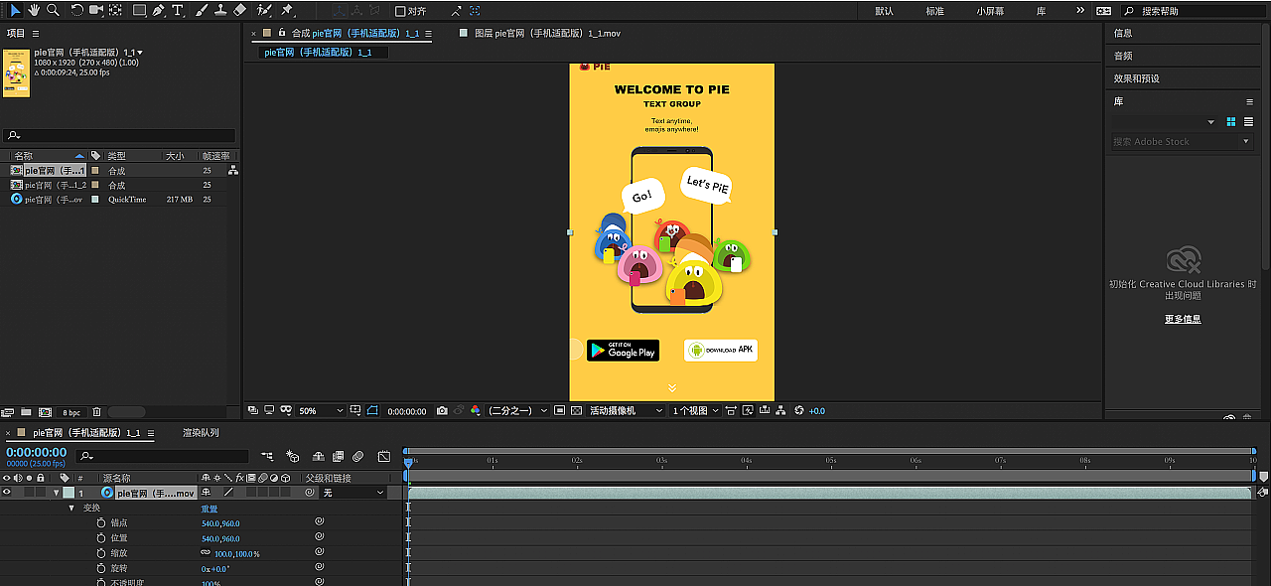The height and width of the screenshot is (586, 1271).
Task: Select the Zoom magnifier tool
Action: (x=53, y=10)
